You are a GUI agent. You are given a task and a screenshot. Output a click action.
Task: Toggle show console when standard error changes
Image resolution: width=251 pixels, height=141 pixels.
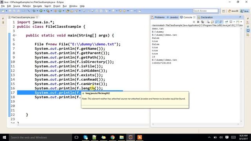221,22
